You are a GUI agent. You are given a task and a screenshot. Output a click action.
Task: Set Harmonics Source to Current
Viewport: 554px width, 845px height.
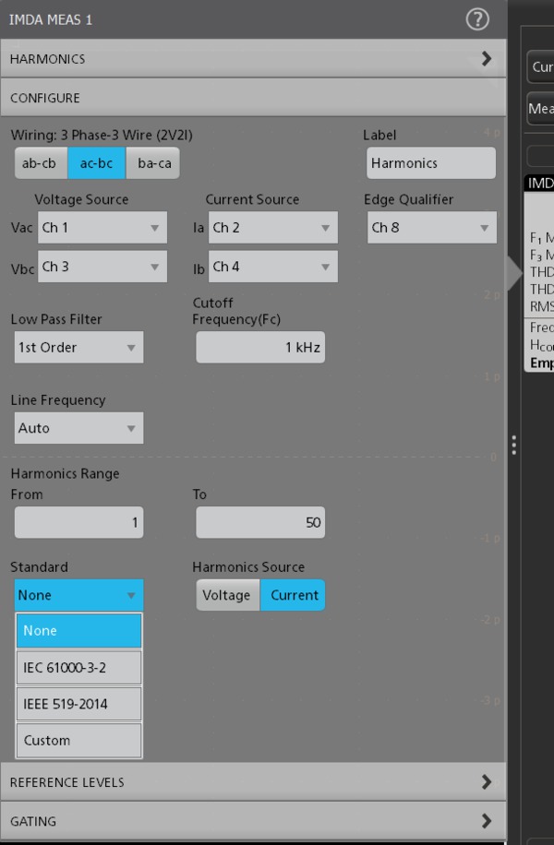click(x=293, y=595)
